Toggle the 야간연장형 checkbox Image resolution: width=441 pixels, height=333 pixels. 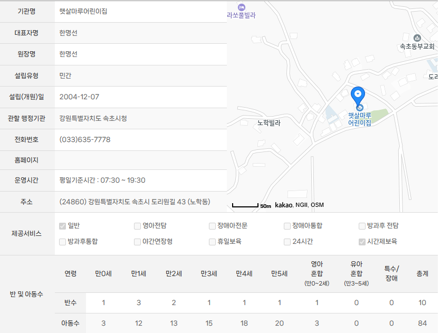[x=137, y=242]
